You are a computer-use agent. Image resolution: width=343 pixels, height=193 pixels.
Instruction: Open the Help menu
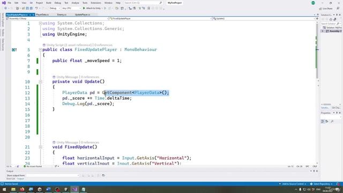click(x=118, y=3)
